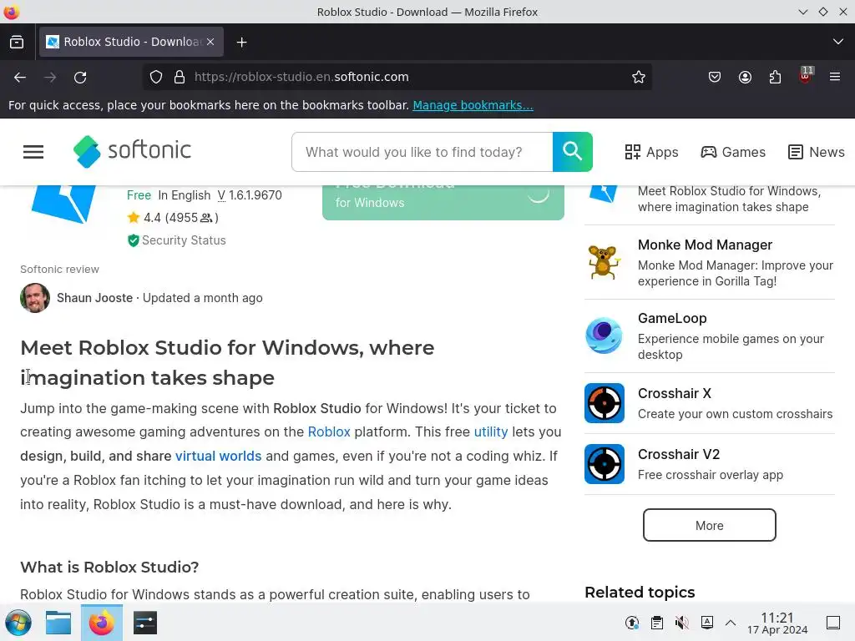Open the system settings taskbar app
This screenshot has height=641, width=855.
[145, 623]
